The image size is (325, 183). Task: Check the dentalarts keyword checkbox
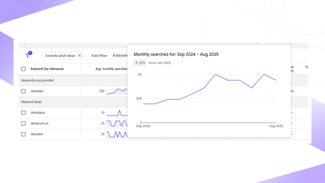(24, 113)
